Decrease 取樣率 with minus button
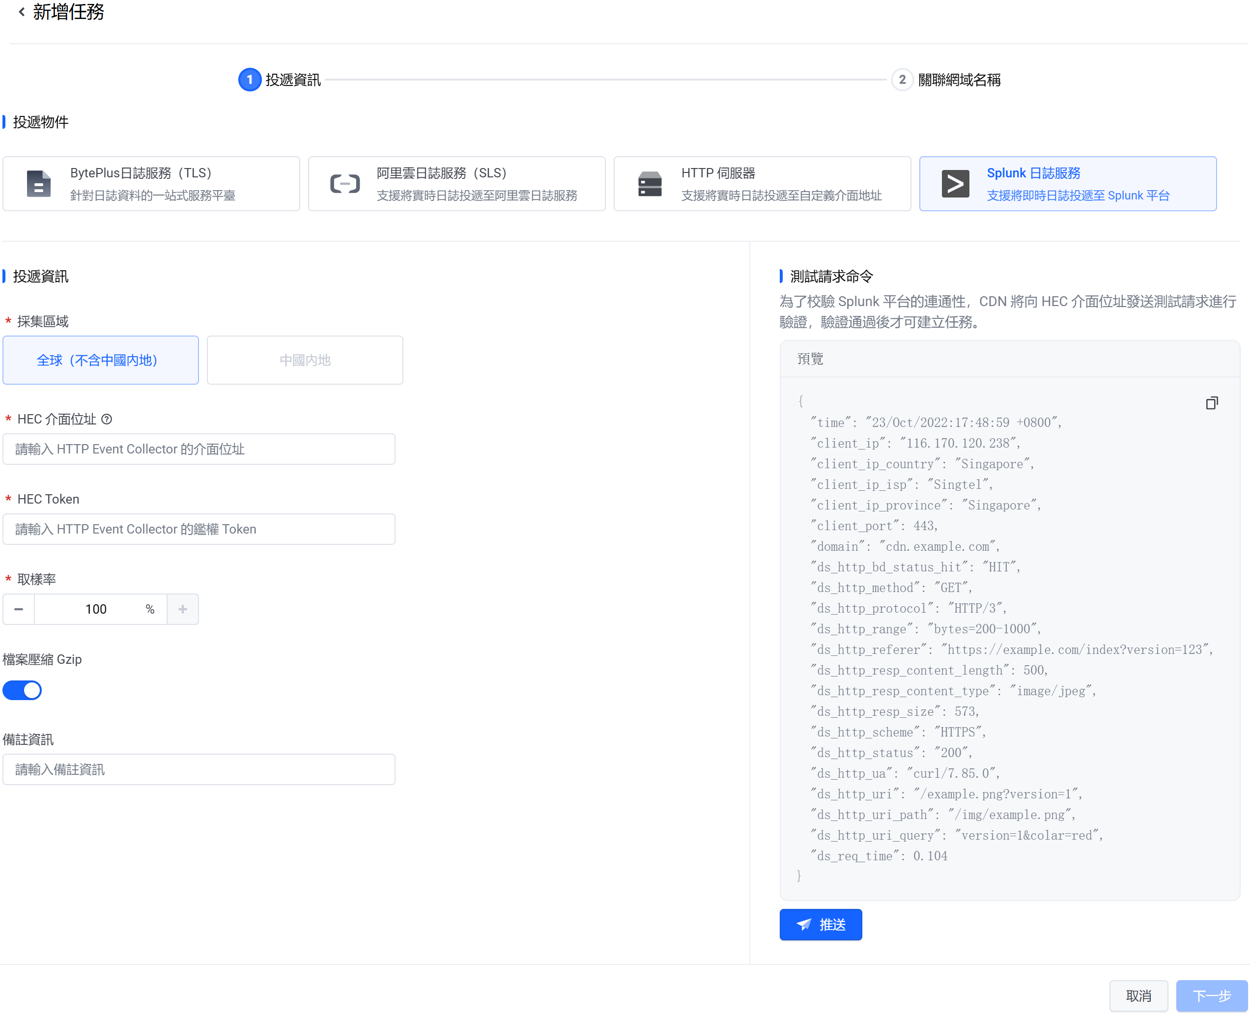This screenshot has width=1250, height=1017. click(x=19, y=609)
